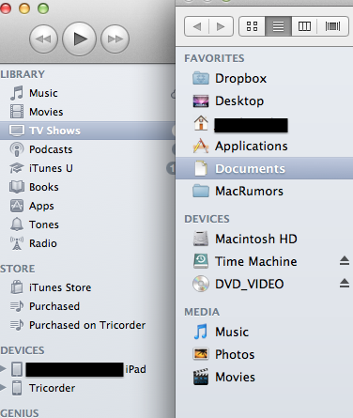The image size is (353, 418).
Task: Open the home folder house icon
Action: click(x=201, y=123)
